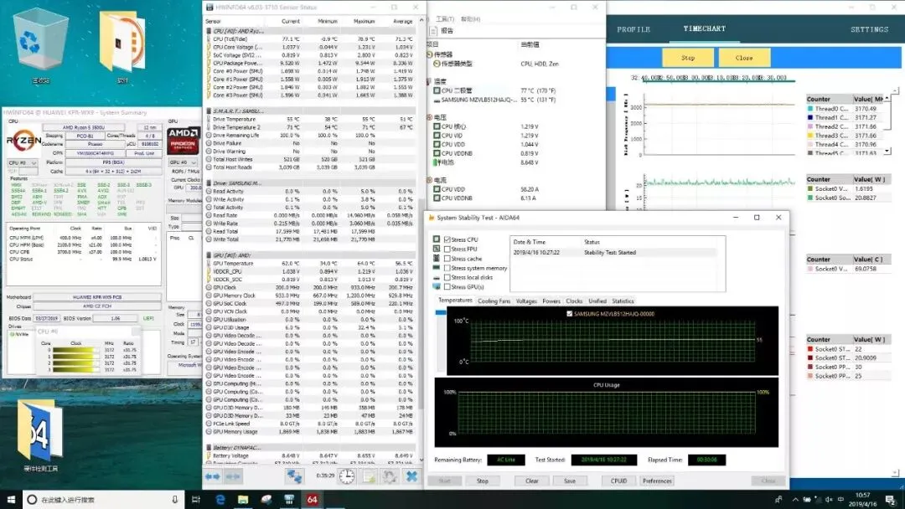
Task: Open the Recycle Bin desktop icon
Action: [x=40, y=40]
